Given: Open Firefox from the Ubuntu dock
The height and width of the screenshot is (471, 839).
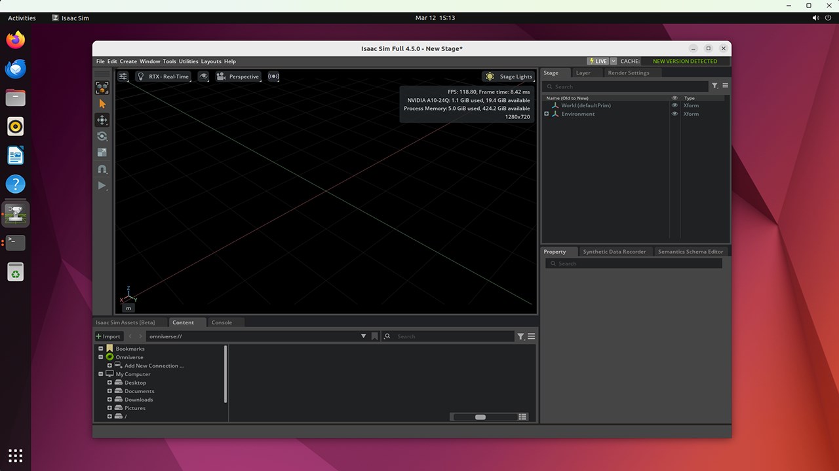Looking at the screenshot, I should coord(15,40).
